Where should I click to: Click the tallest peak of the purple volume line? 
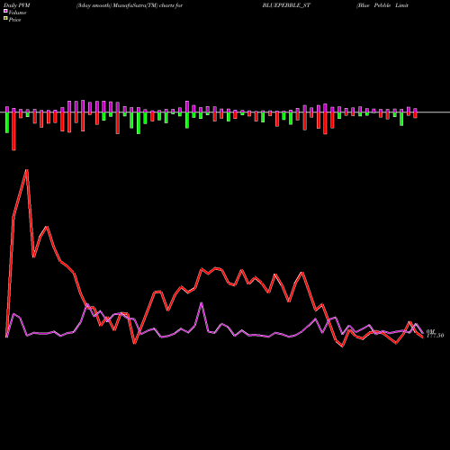click(202, 303)
